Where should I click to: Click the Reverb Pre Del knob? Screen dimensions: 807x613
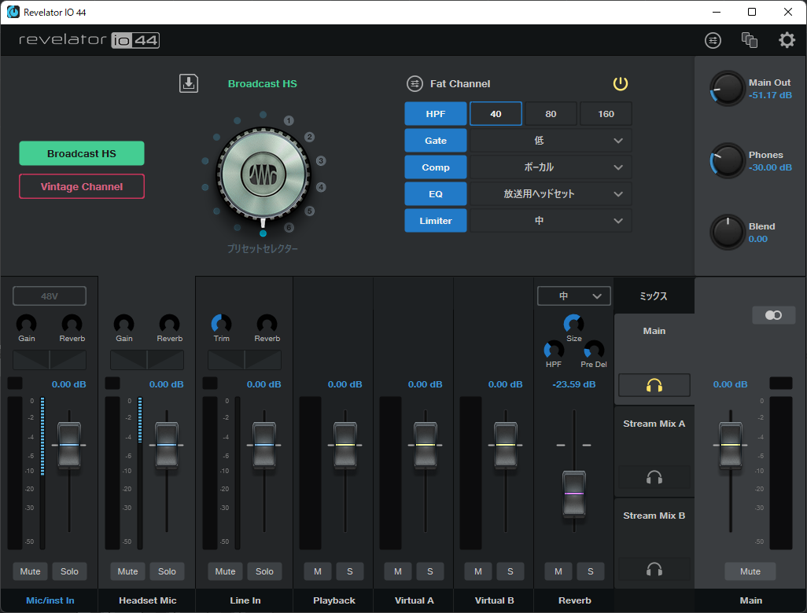tap(594, 351)
